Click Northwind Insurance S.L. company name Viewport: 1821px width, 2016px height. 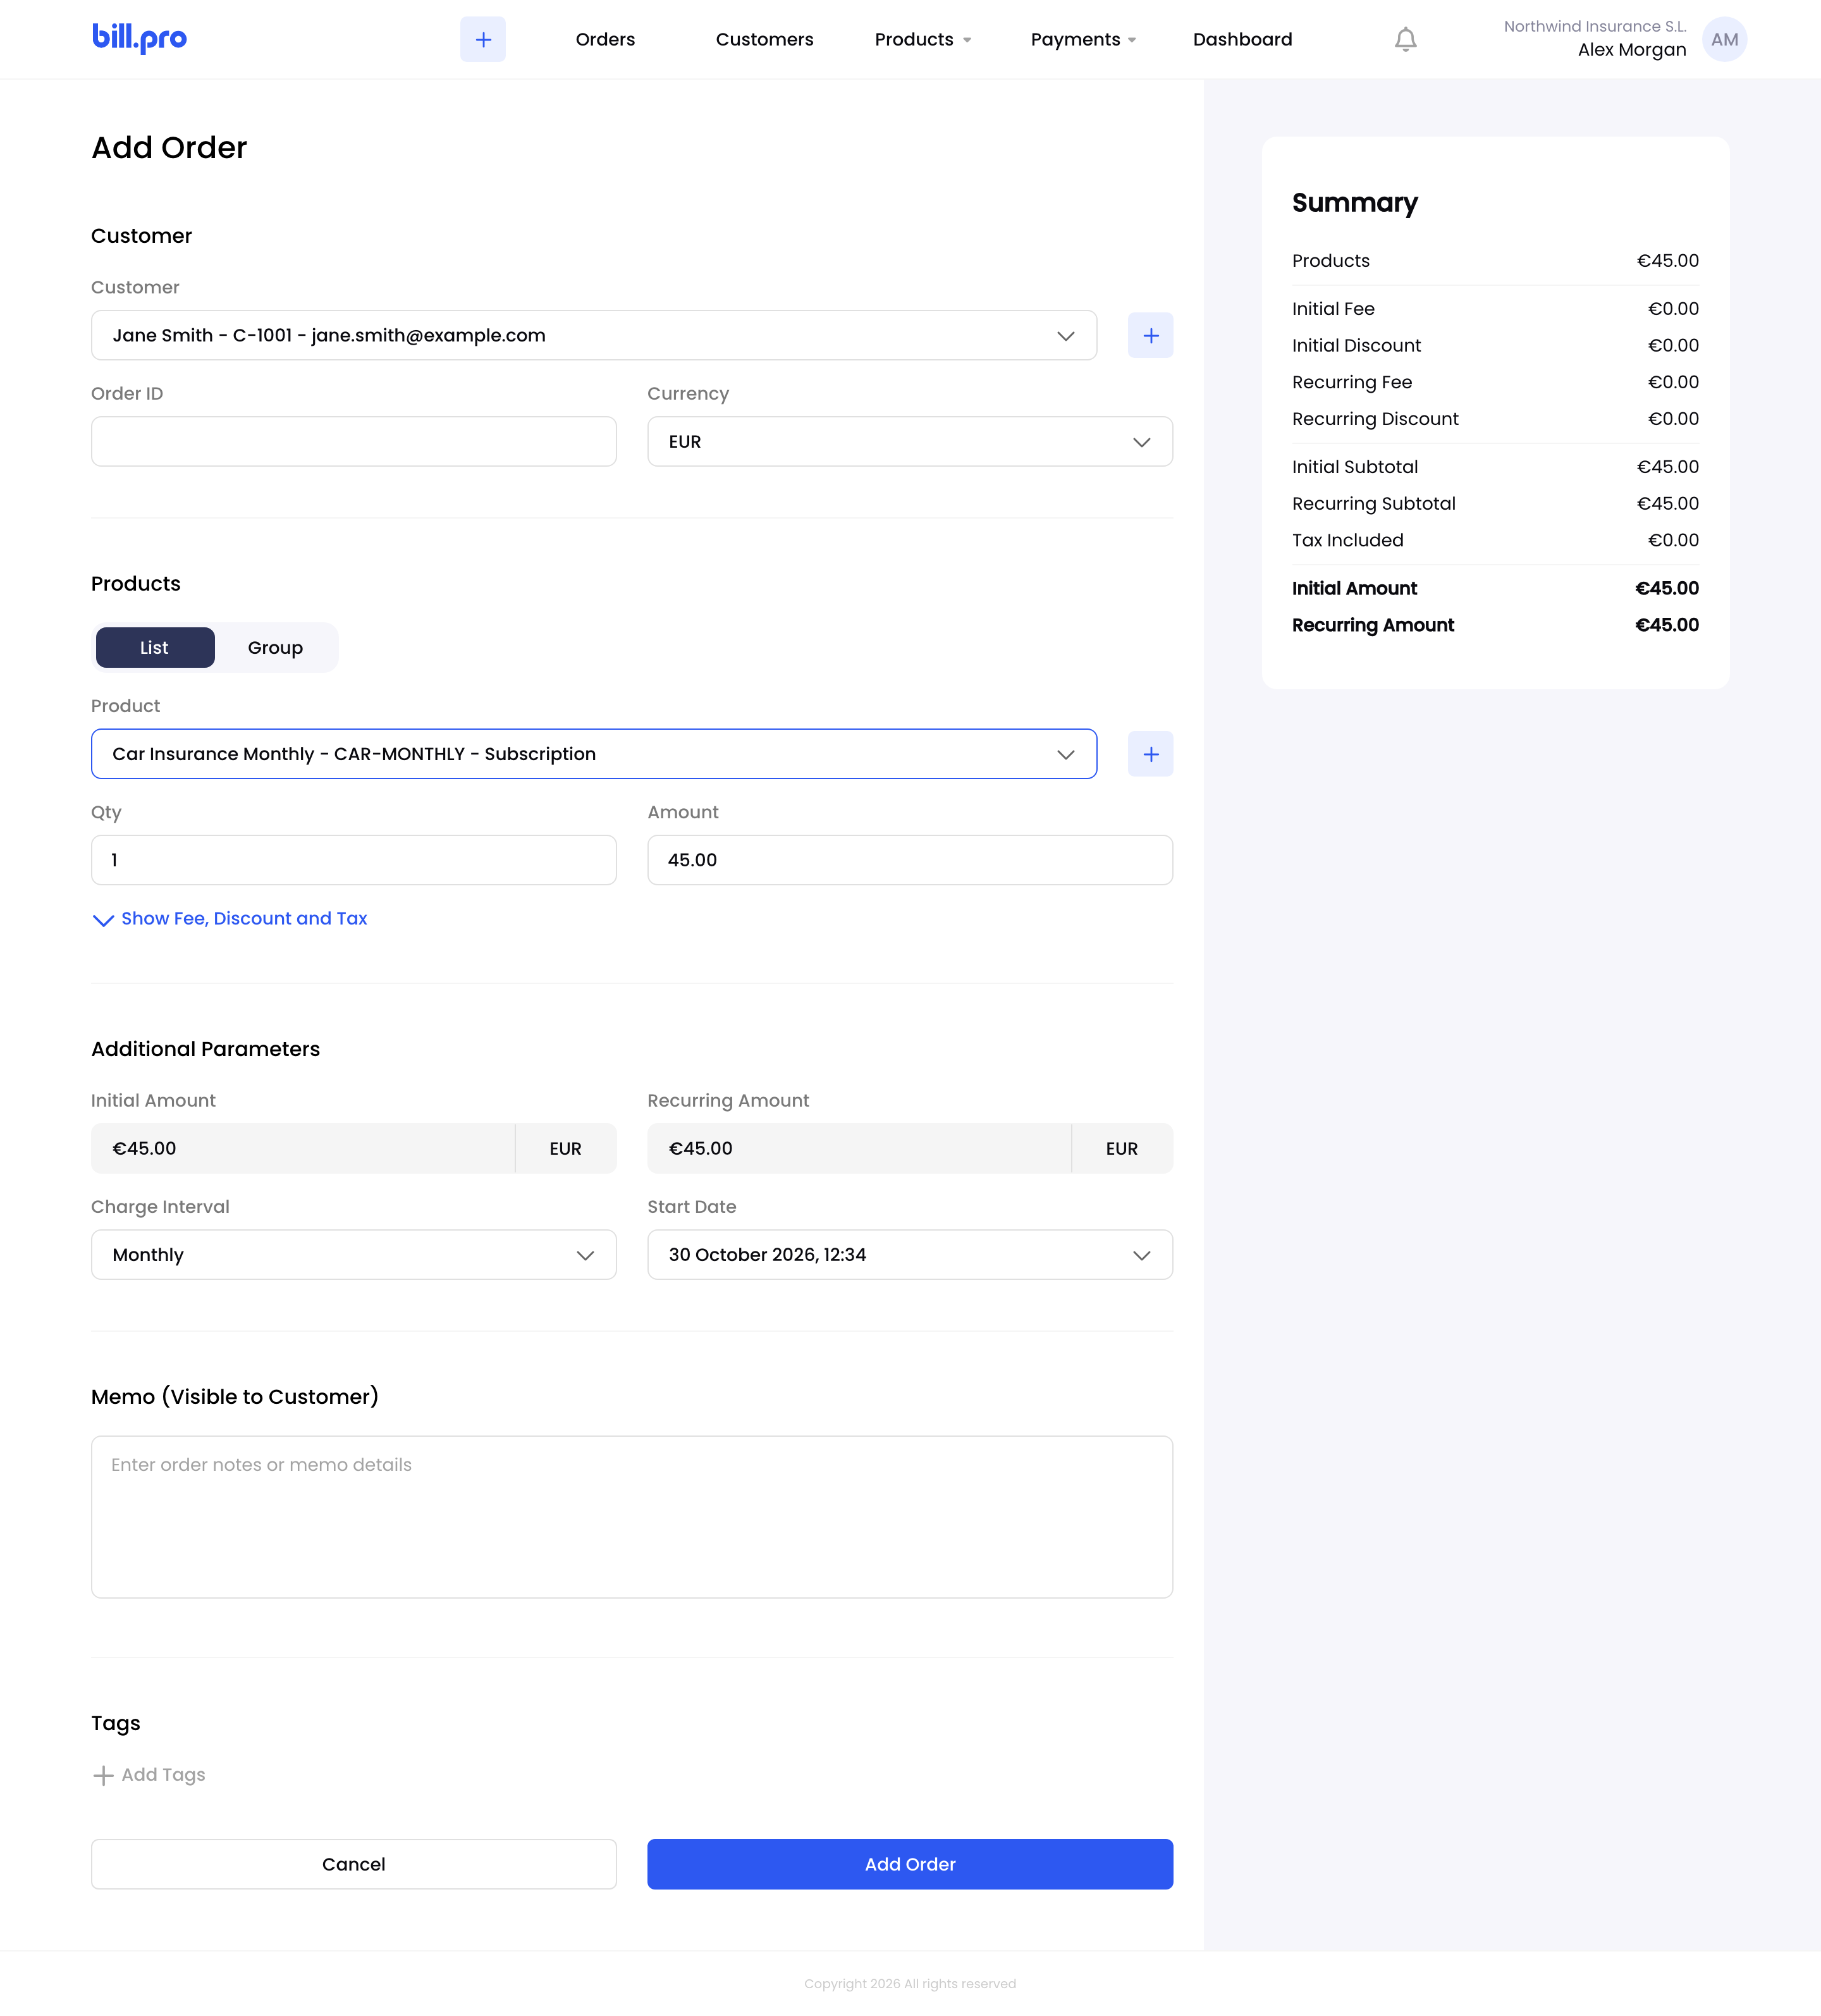point(1595,26)
